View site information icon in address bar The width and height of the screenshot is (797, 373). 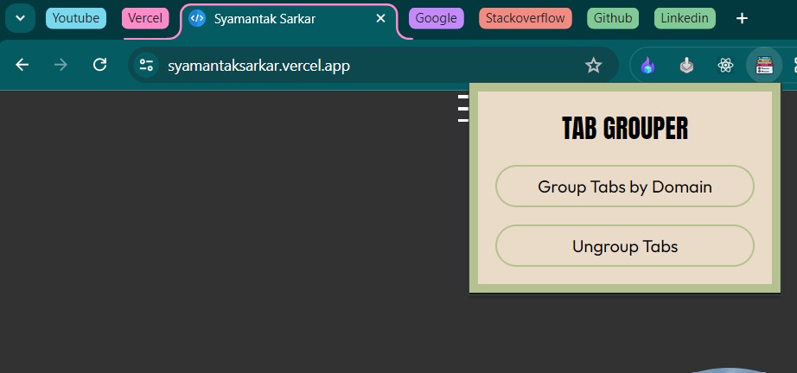point(146,65)
